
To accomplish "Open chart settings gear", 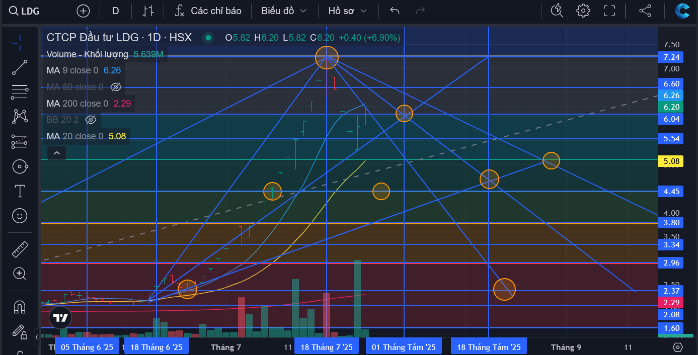I will [583, 11].
